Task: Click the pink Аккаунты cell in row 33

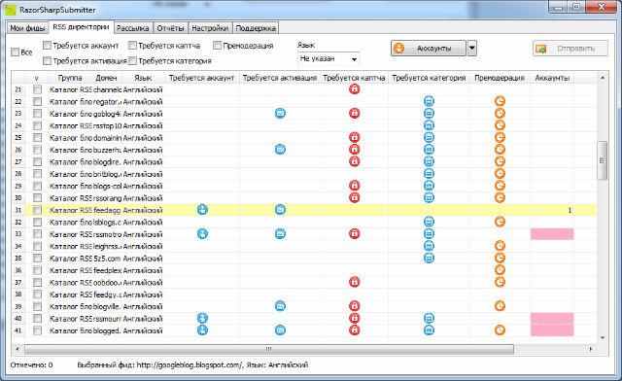Action: point(552,234)
